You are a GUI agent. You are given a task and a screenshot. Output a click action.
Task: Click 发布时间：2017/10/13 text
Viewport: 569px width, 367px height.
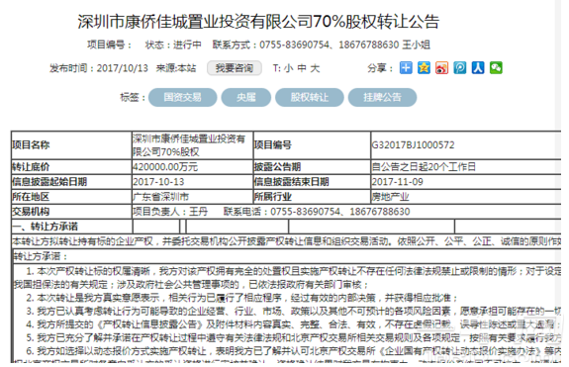pos(99,68)
